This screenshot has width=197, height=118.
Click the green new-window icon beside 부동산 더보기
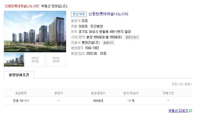pos(191,111)
